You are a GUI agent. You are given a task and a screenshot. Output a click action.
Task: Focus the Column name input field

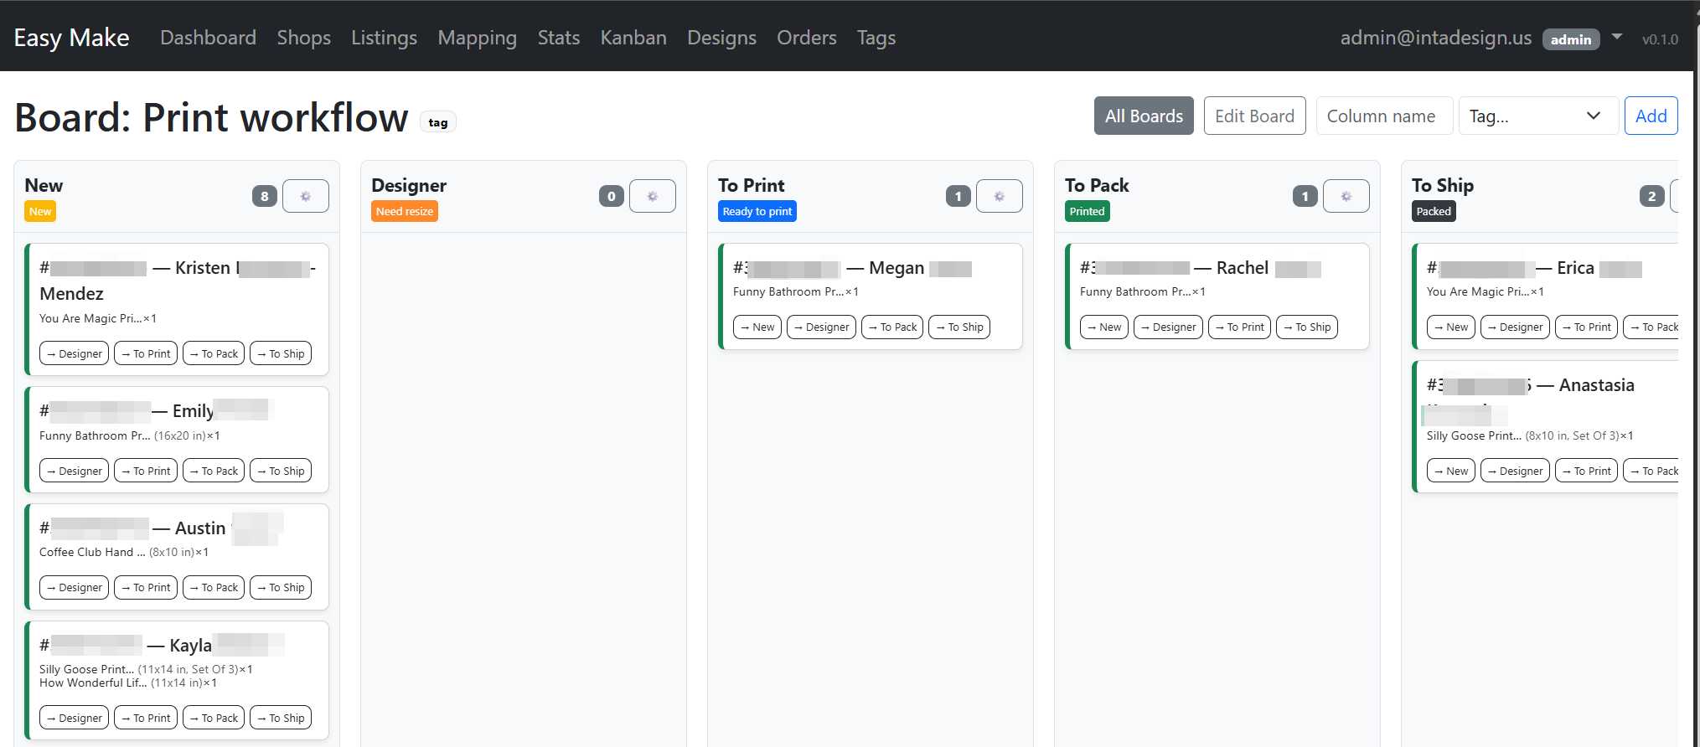(1383, 116)
